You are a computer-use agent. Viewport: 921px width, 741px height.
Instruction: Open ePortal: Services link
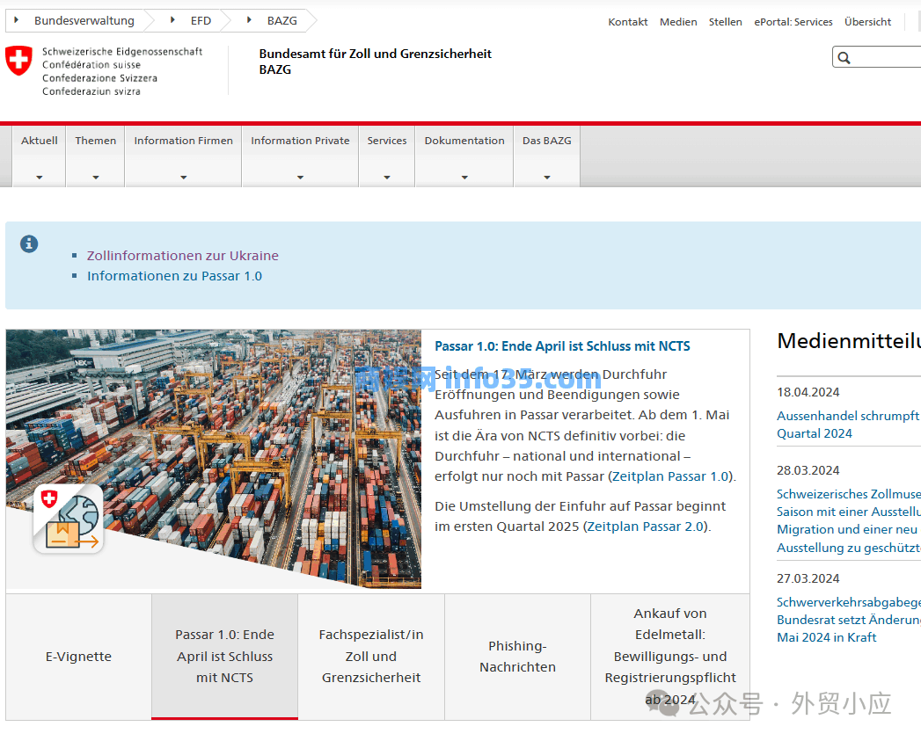[x=793, y=22]
